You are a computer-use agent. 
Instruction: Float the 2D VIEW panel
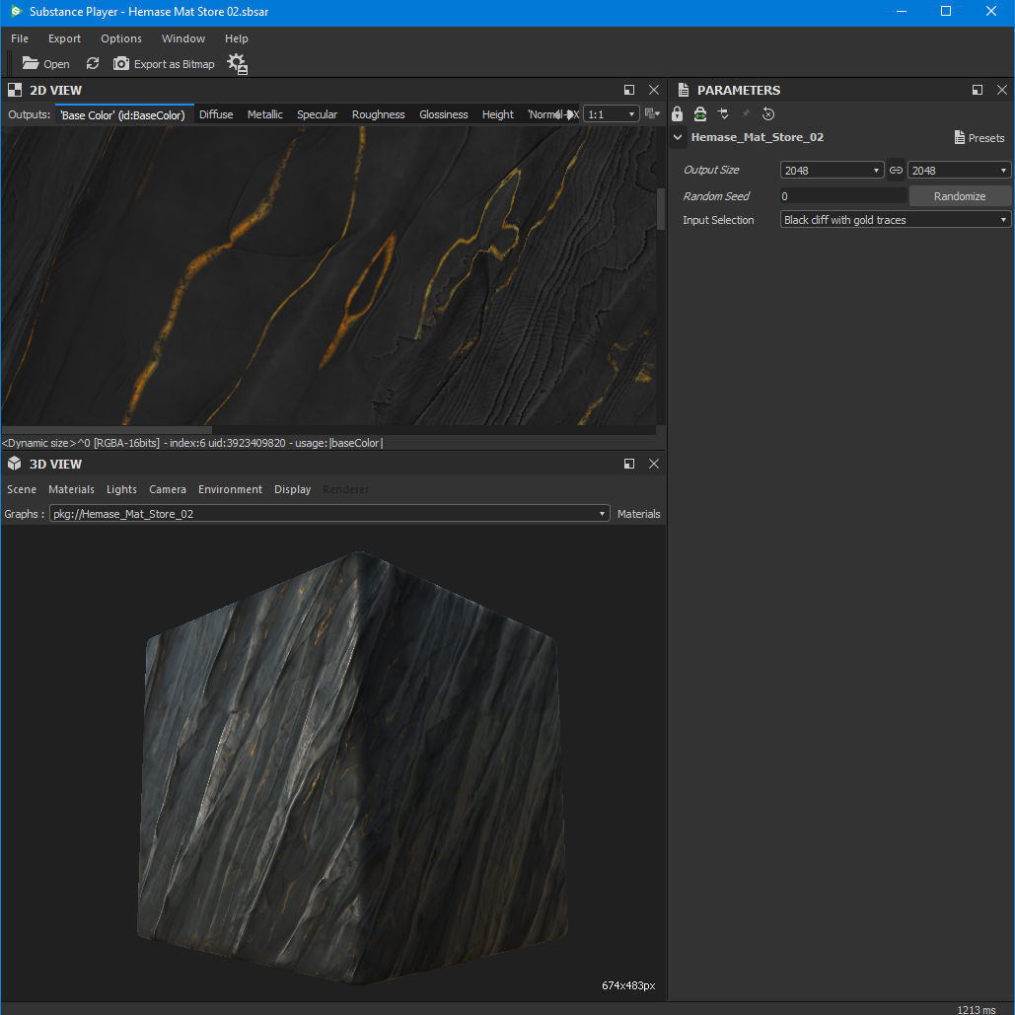coord(628,90)
